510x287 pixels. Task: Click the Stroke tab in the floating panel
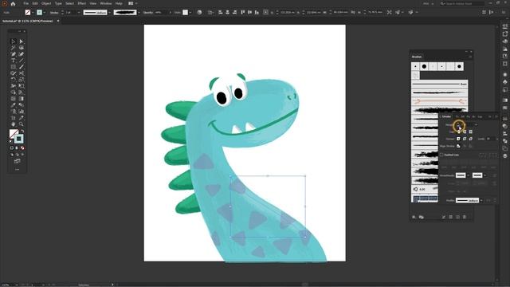point(446,116)
